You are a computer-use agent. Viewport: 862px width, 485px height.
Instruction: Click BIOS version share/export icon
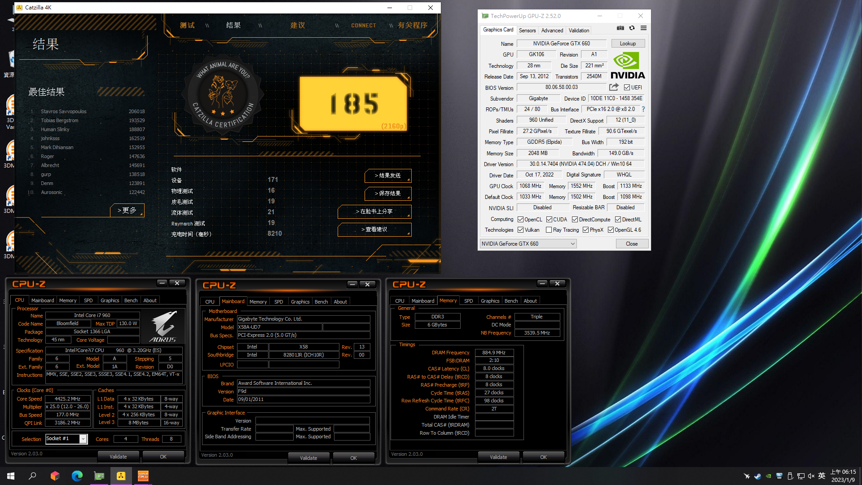(614, 87)
